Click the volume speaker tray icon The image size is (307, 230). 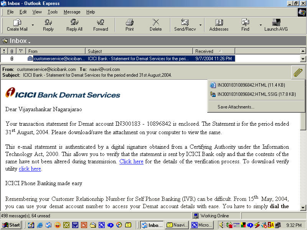coord(222,225)
